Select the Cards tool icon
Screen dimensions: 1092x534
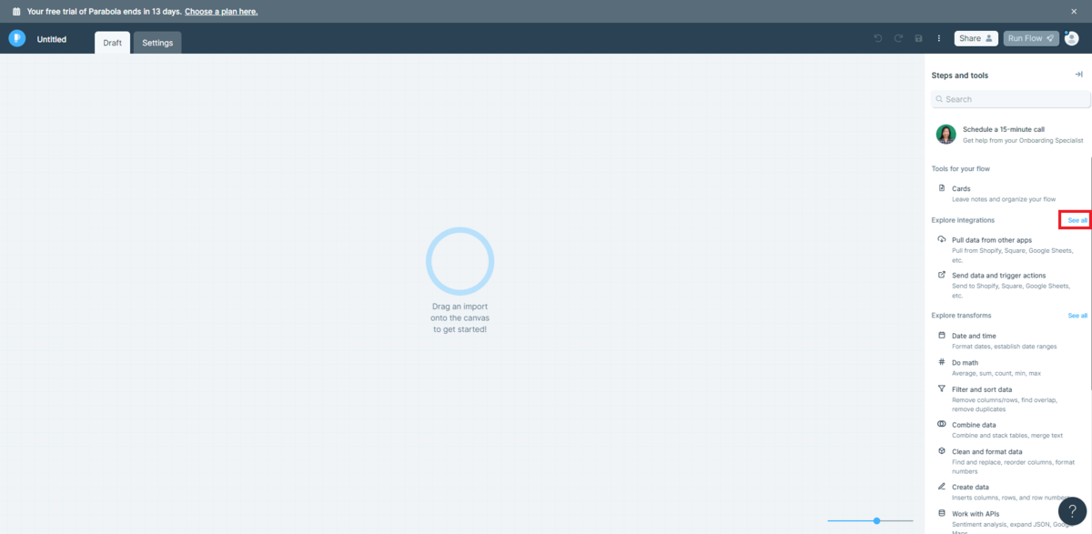click(x=942, y=188)
